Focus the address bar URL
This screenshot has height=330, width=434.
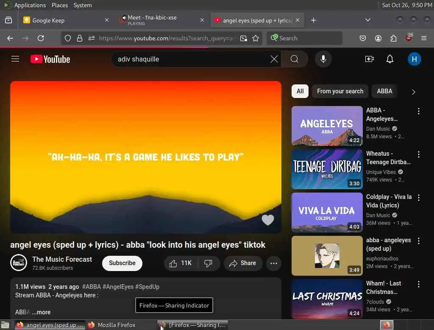[167, 38]
